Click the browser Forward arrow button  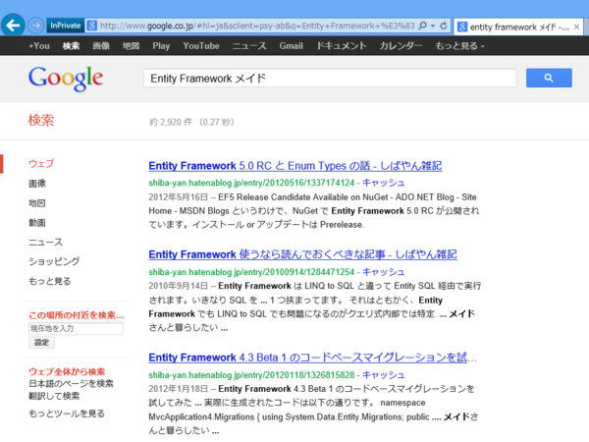[35, 26]
